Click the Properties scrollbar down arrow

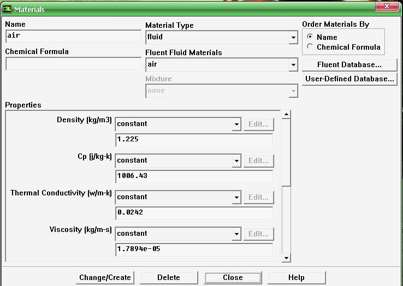pyautogui.click(x=286, y=258)
